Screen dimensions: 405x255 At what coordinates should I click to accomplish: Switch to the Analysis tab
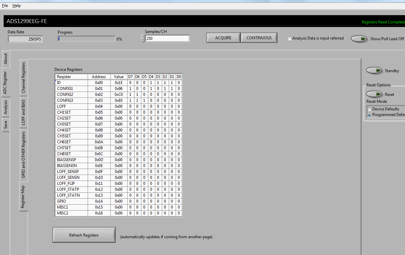pos(6,107)
